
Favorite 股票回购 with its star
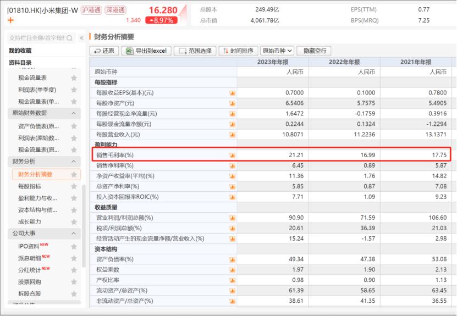74,282
